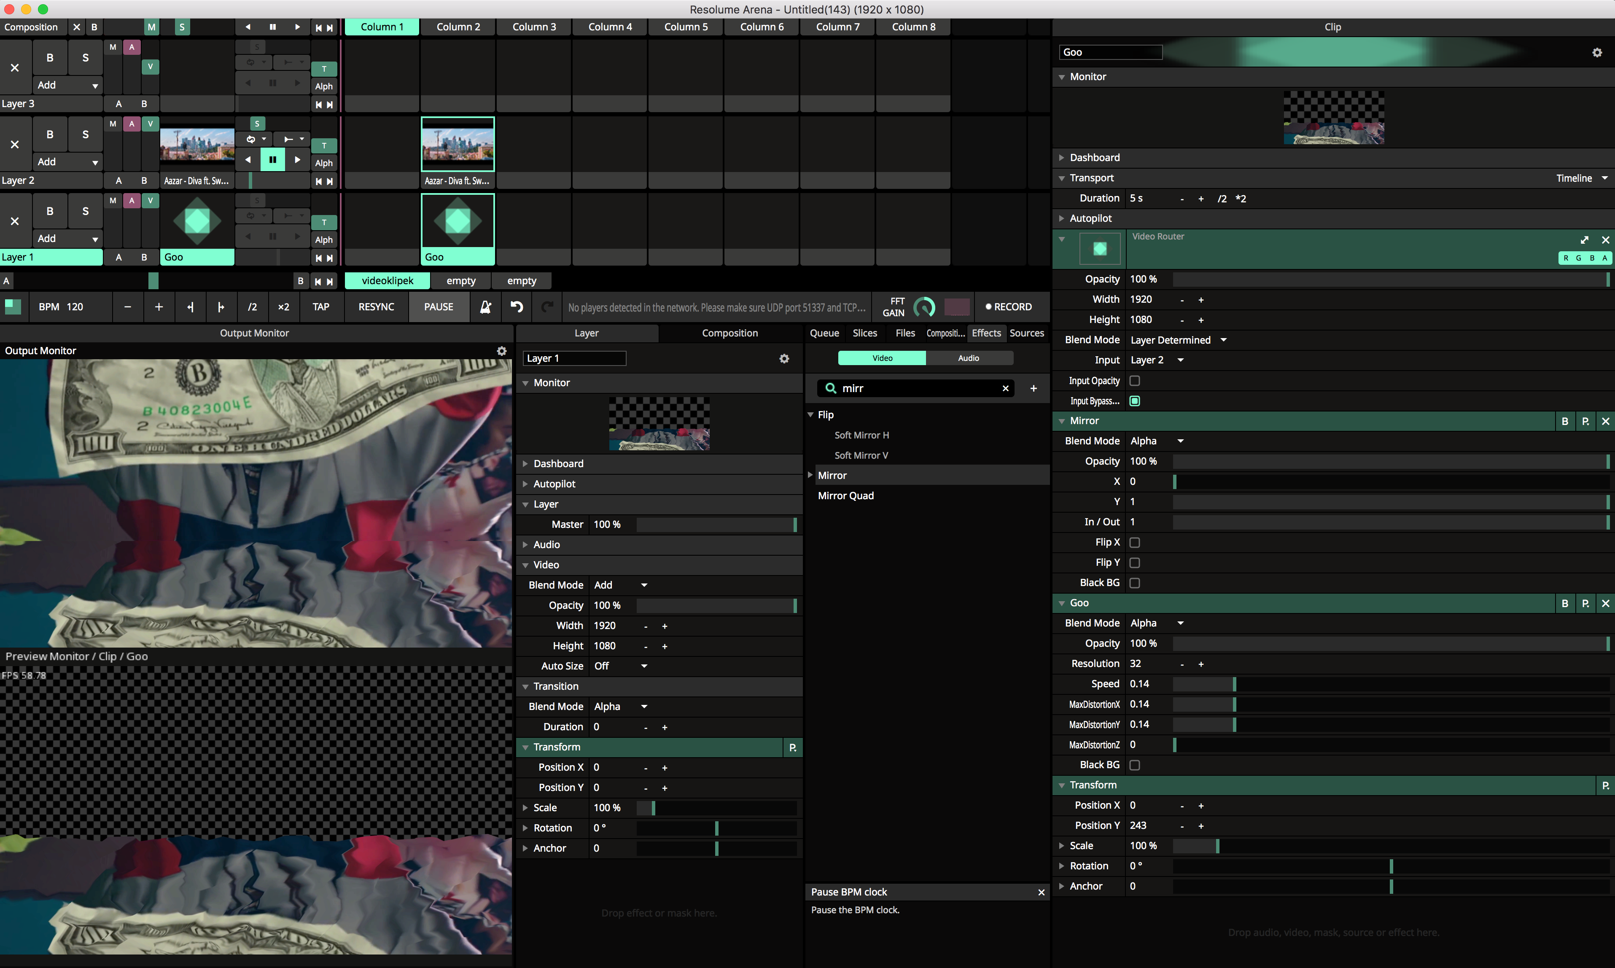Open Clip panel settings gear
The image size is (1615, 968).
tap(1597, 53)
